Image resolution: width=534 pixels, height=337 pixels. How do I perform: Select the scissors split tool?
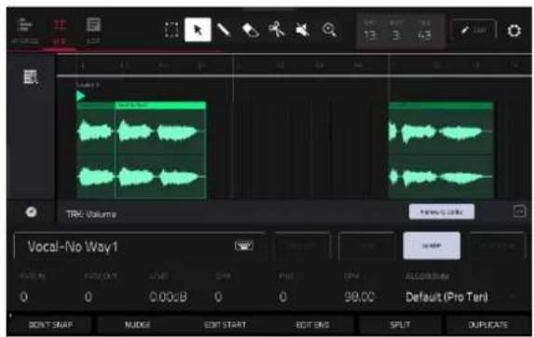pos(277,30)
